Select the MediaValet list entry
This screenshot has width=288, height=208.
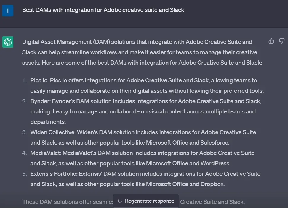(x=142, y=158)
